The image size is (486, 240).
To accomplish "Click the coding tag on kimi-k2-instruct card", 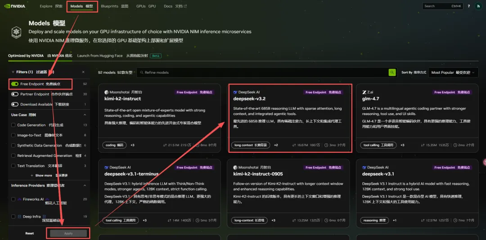I will point(114,145).
